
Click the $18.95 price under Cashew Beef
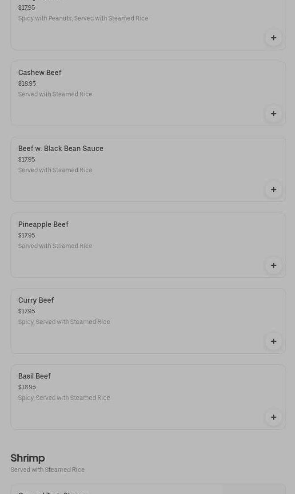(27, 83)
